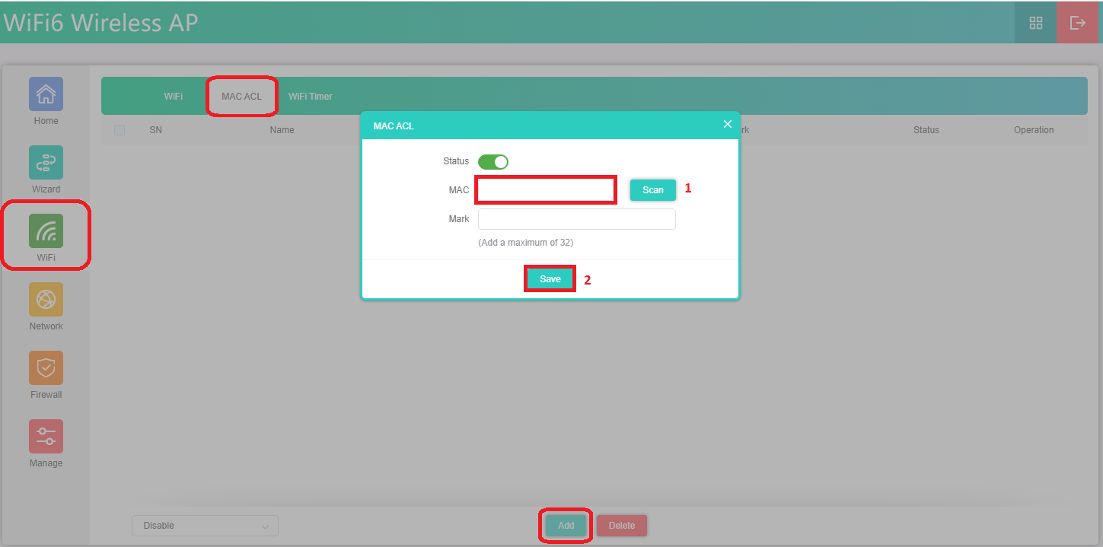Focus the MAC address input field
The width and height of the screenshot is (1103, 547).
pos(546,189)
